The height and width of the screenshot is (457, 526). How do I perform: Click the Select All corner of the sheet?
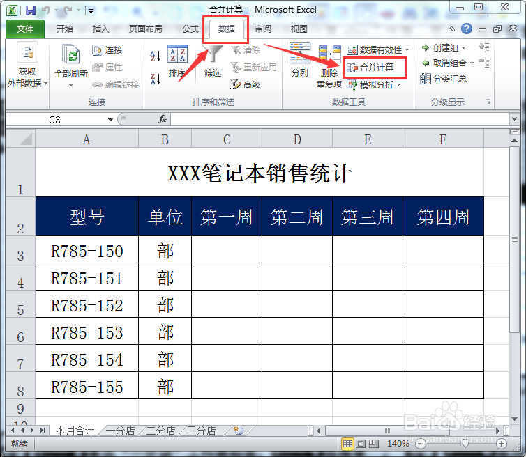point(20,139)
